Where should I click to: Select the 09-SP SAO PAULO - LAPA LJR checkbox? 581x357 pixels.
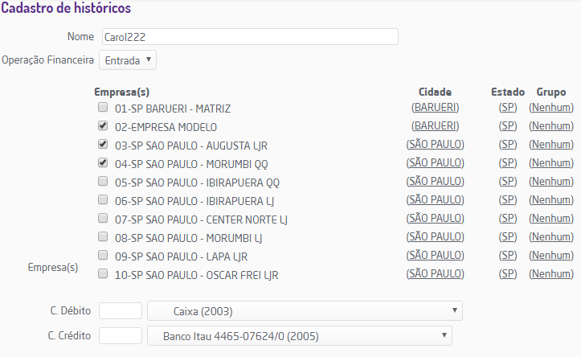click(x=103, y=255)
